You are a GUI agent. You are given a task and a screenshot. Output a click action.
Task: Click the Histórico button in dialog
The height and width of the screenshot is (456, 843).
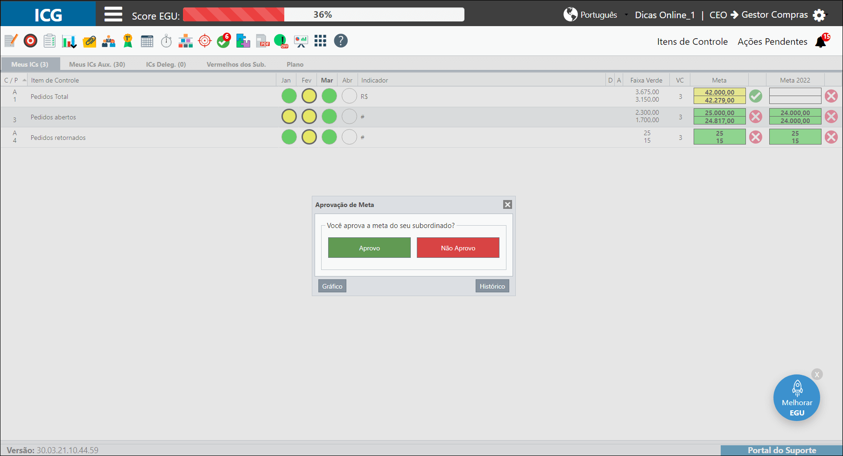pyautogui.click(x=492, y=286)
